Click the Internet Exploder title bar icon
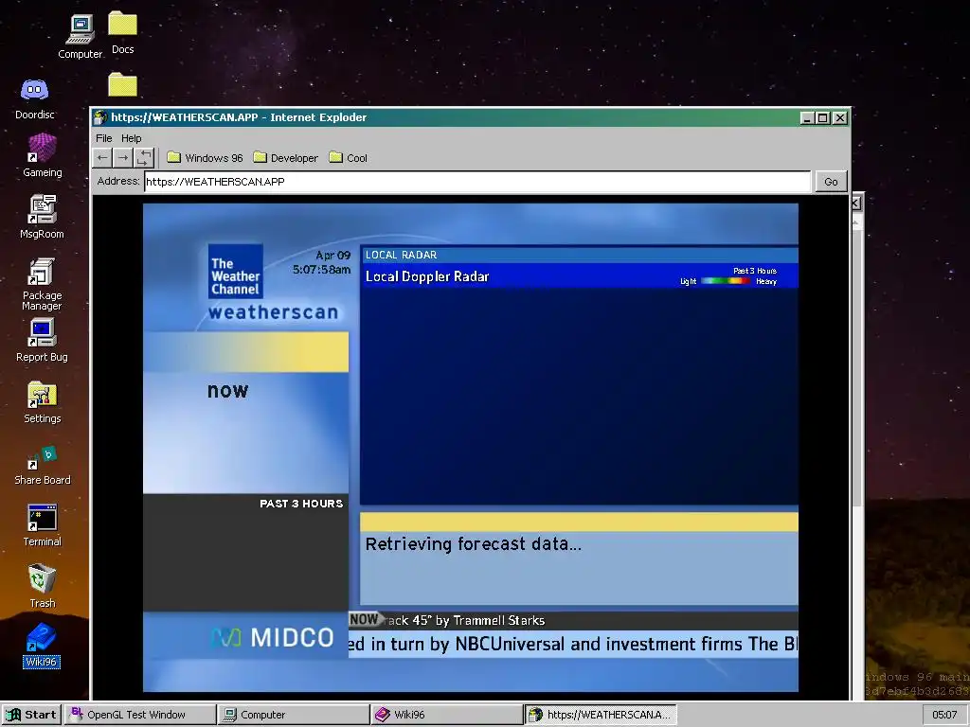This screenshot has width=970, height=727. click(100, 117)
